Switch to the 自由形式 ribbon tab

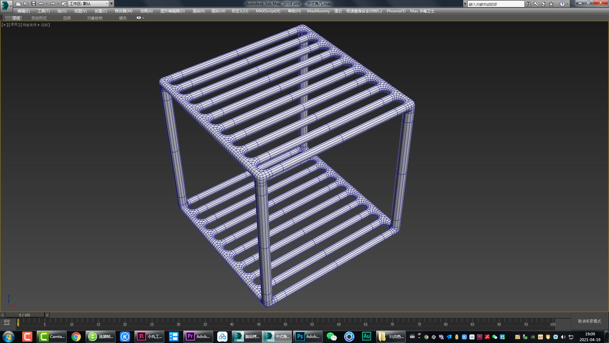point(39,18)
